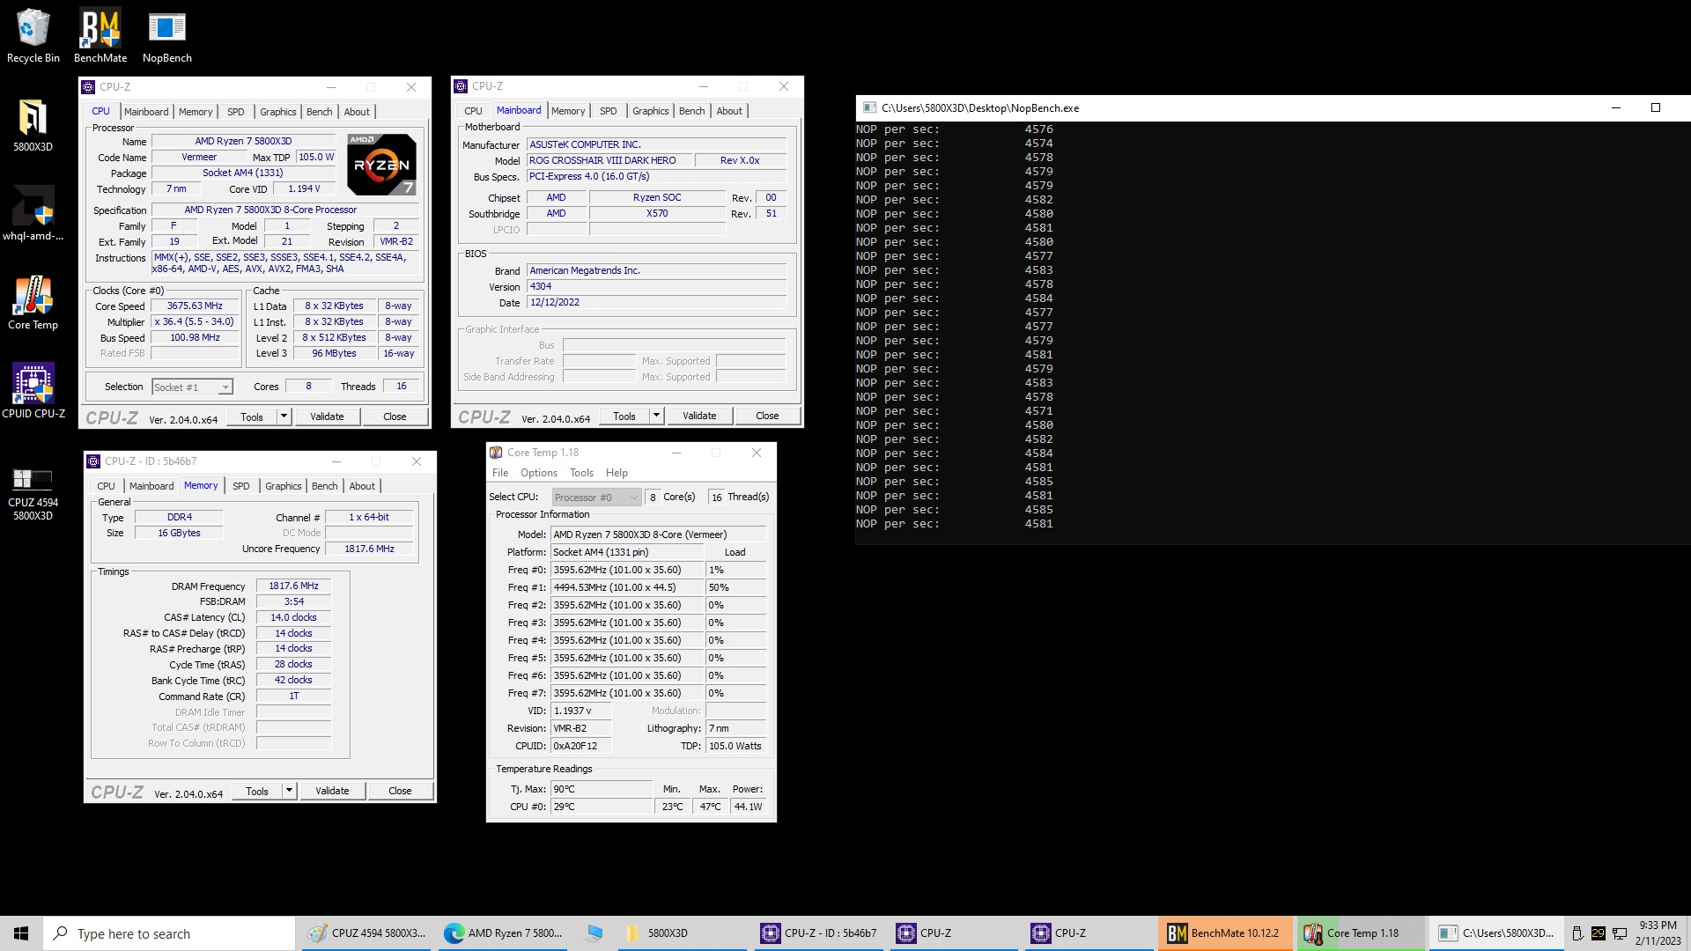Switch to BenchMate 10.12.2 in the taskbar
The image size is (1691, 951).
(x=1224, y=933)
